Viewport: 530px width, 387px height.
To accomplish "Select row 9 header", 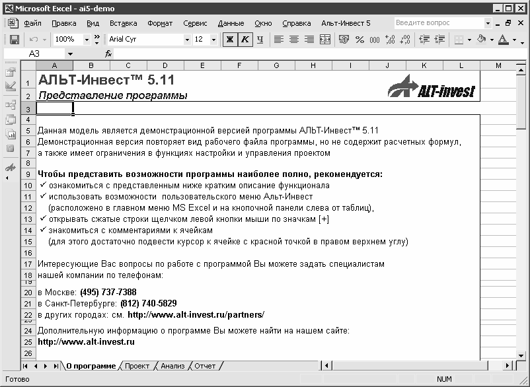I will [28, 174].
